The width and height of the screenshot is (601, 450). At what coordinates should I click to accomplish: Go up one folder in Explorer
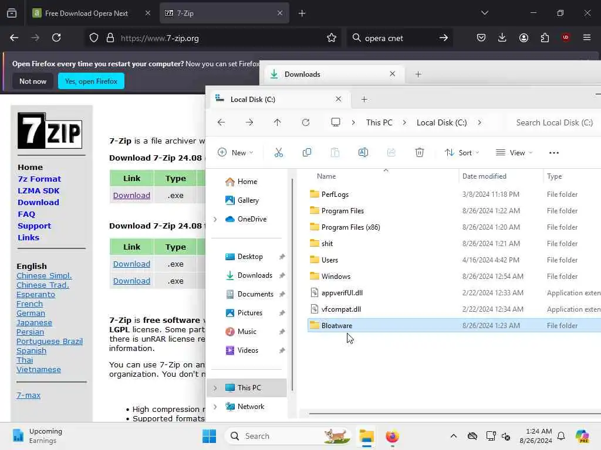coord(278,122)
